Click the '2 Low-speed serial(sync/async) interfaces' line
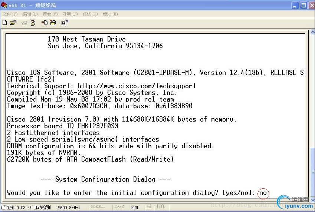Viewport: 315px width, 212px height. point(83,139)
